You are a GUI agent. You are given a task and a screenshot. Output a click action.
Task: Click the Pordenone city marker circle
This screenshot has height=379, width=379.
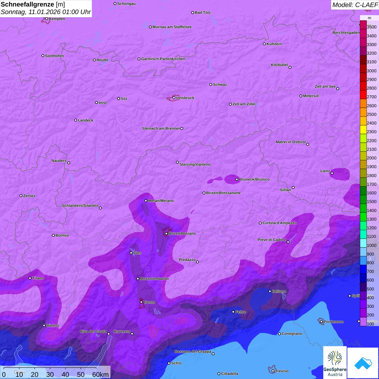[x=321, y=322]
